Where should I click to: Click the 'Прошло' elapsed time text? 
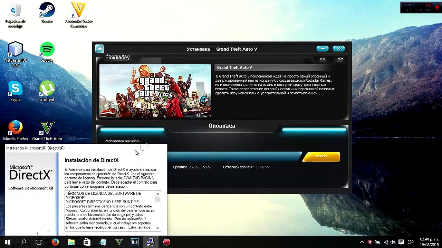[x=192, y=167]
